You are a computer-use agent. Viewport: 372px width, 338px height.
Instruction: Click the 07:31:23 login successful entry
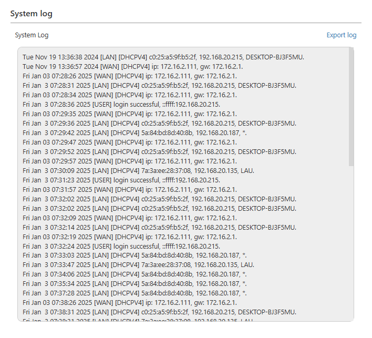tap(121, 180)
